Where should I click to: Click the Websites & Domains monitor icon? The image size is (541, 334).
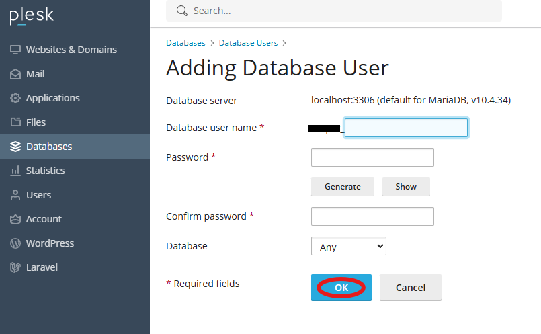pyautogui.click(x=15, y=50)
